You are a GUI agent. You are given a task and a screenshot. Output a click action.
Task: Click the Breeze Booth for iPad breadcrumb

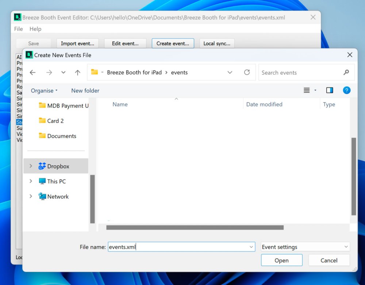pos(134,73)
